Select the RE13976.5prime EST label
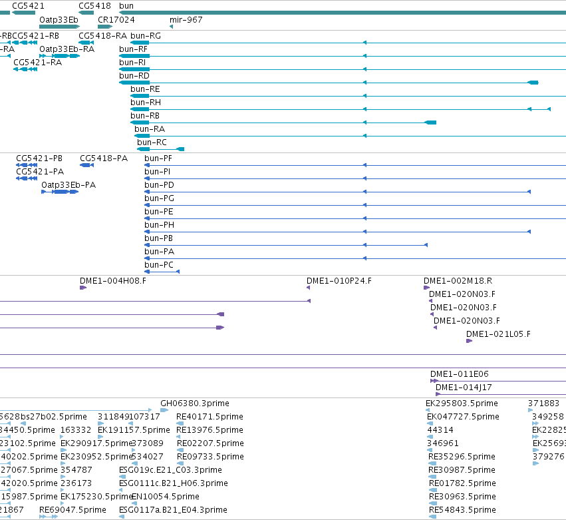The width and height of the screenshot is (566, 520). coord(210,430)
